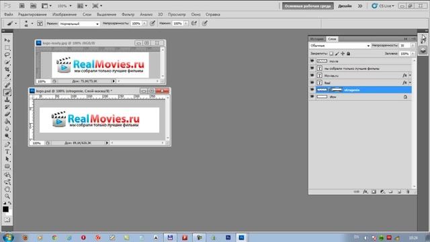
Task: Select the fon layer row
Action: [361, 97]
